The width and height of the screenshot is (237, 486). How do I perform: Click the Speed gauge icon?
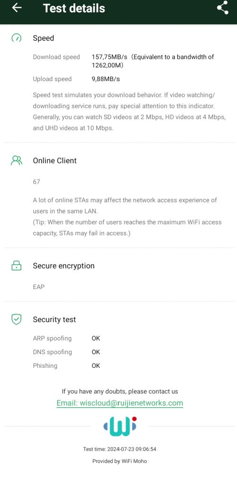tap(17, 38)
